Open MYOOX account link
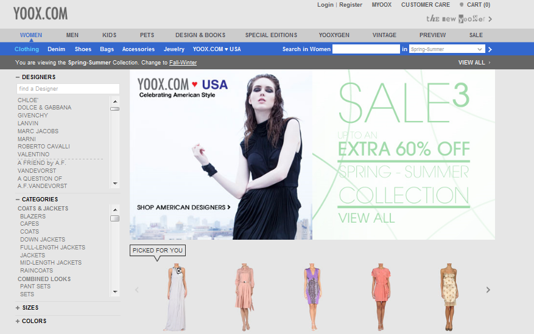 (x=382, y=5)
